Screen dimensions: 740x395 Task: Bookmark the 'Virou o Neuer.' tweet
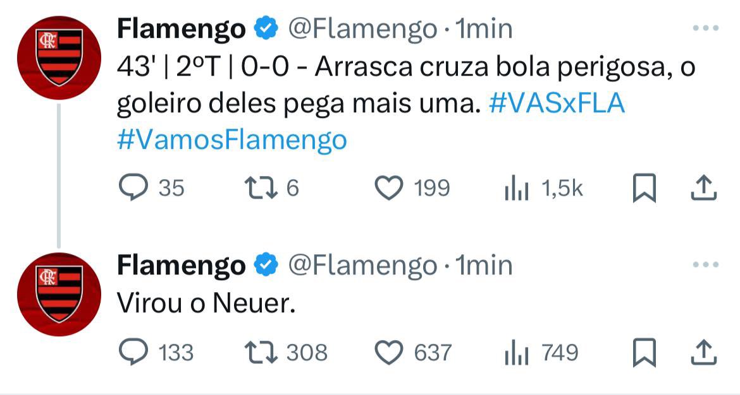tap(644, 352)
